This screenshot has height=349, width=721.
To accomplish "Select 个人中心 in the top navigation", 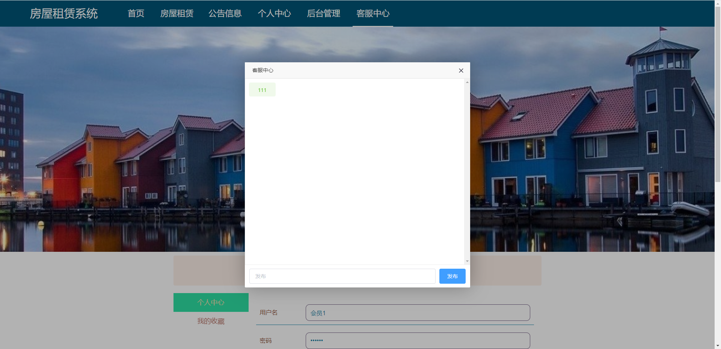I will pos(274,14).
